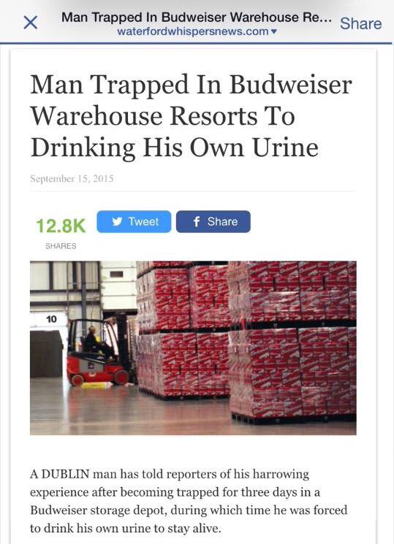394x544 pixels.
Task: Click the Facebook f logo icon
Action: click(x=197, y=221)
